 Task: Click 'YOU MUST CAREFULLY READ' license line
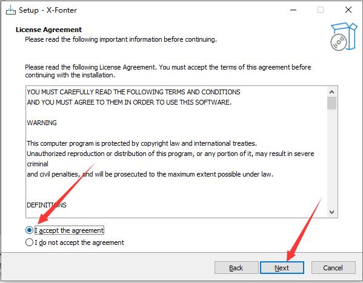(x=133, y=92)
